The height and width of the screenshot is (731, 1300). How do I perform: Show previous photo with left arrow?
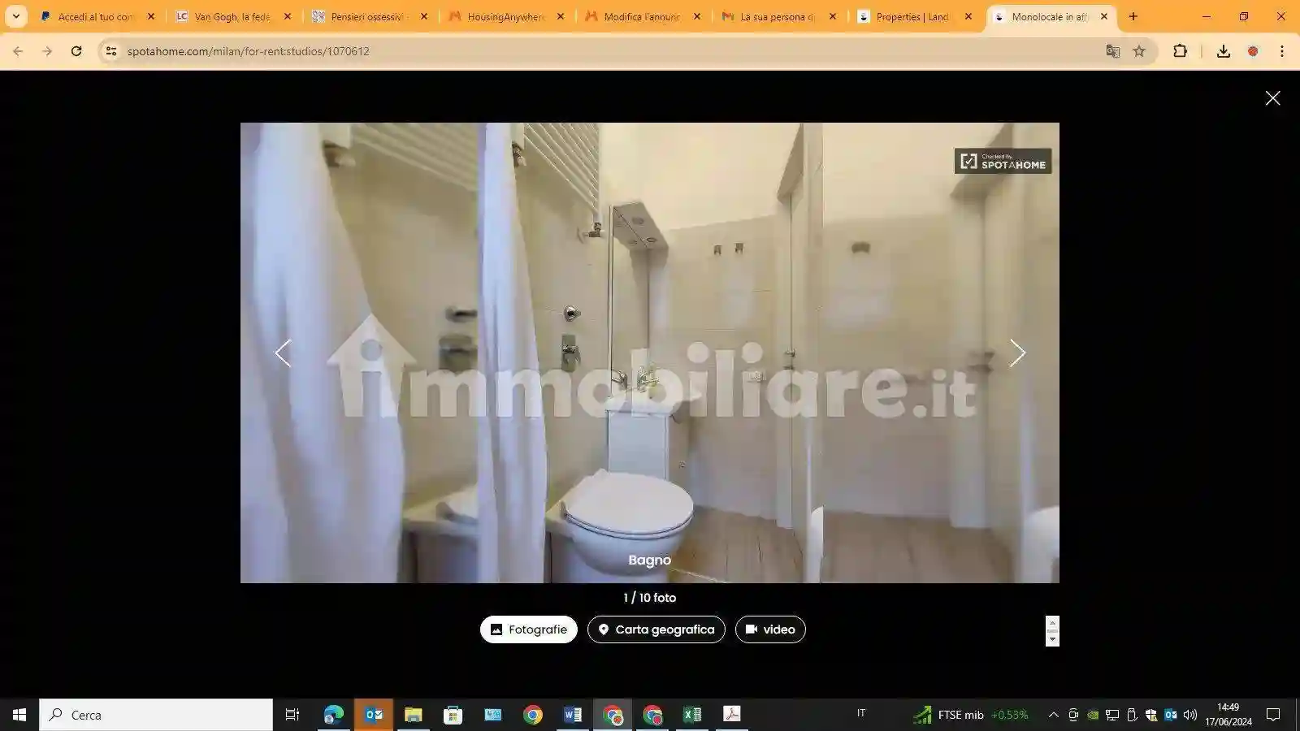click(283, 353)
